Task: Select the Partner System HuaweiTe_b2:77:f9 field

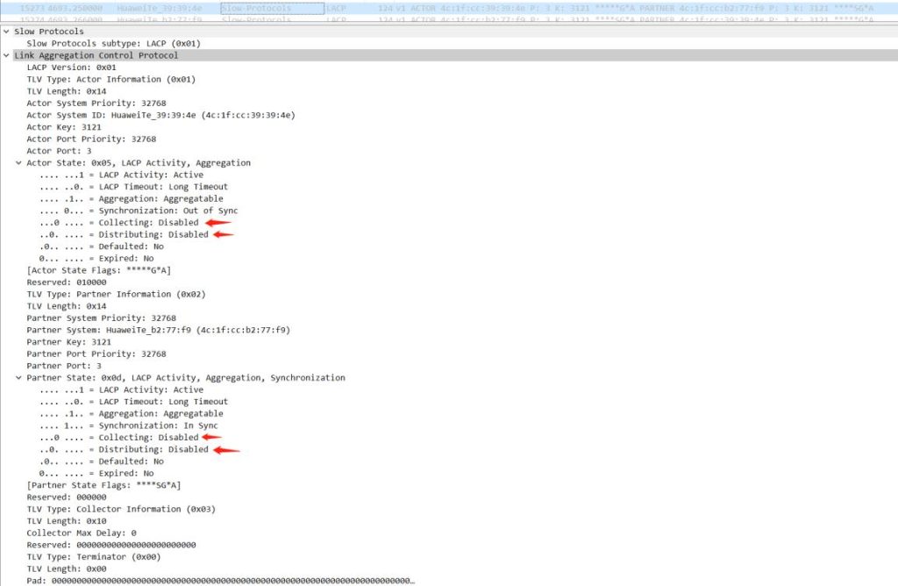Action: [x=158, y=330]
